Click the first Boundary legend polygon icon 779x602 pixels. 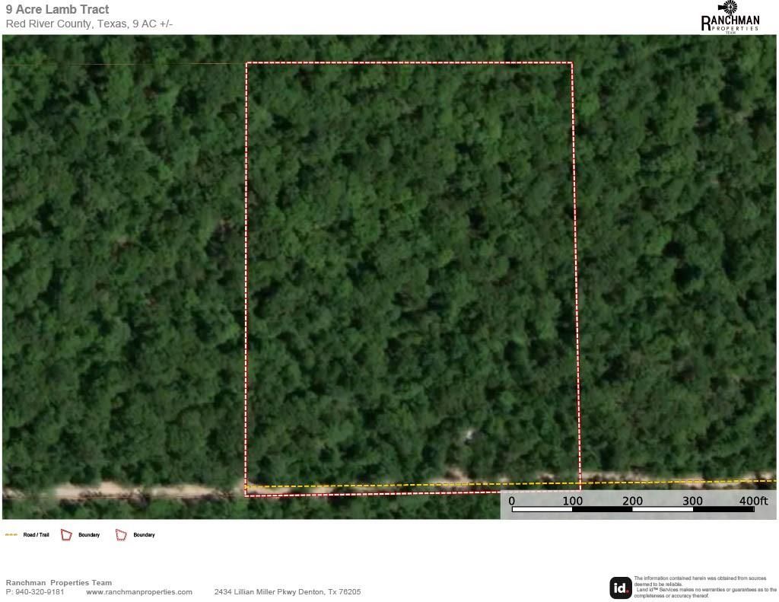[x=66, y=535]
